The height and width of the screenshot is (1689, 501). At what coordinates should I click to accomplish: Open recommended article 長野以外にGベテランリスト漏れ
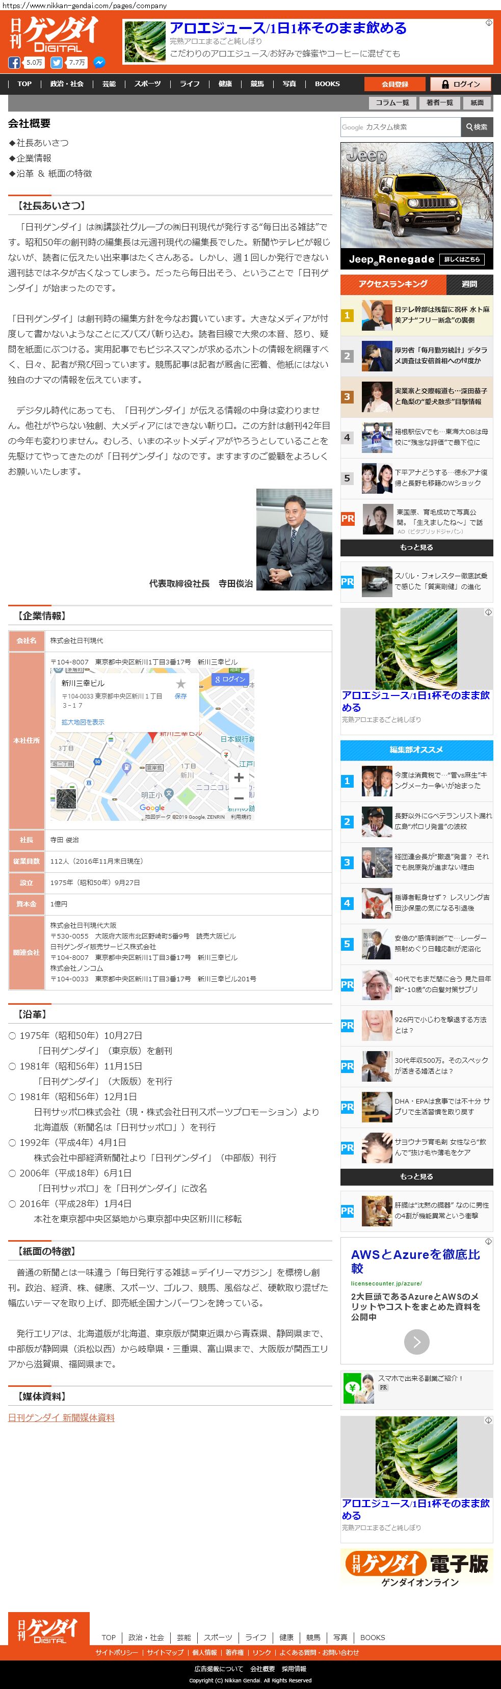[416, 821]
